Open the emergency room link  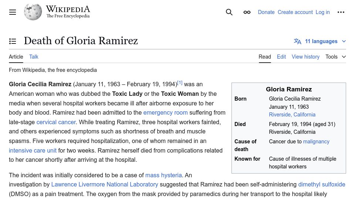[x=166, y=113]
